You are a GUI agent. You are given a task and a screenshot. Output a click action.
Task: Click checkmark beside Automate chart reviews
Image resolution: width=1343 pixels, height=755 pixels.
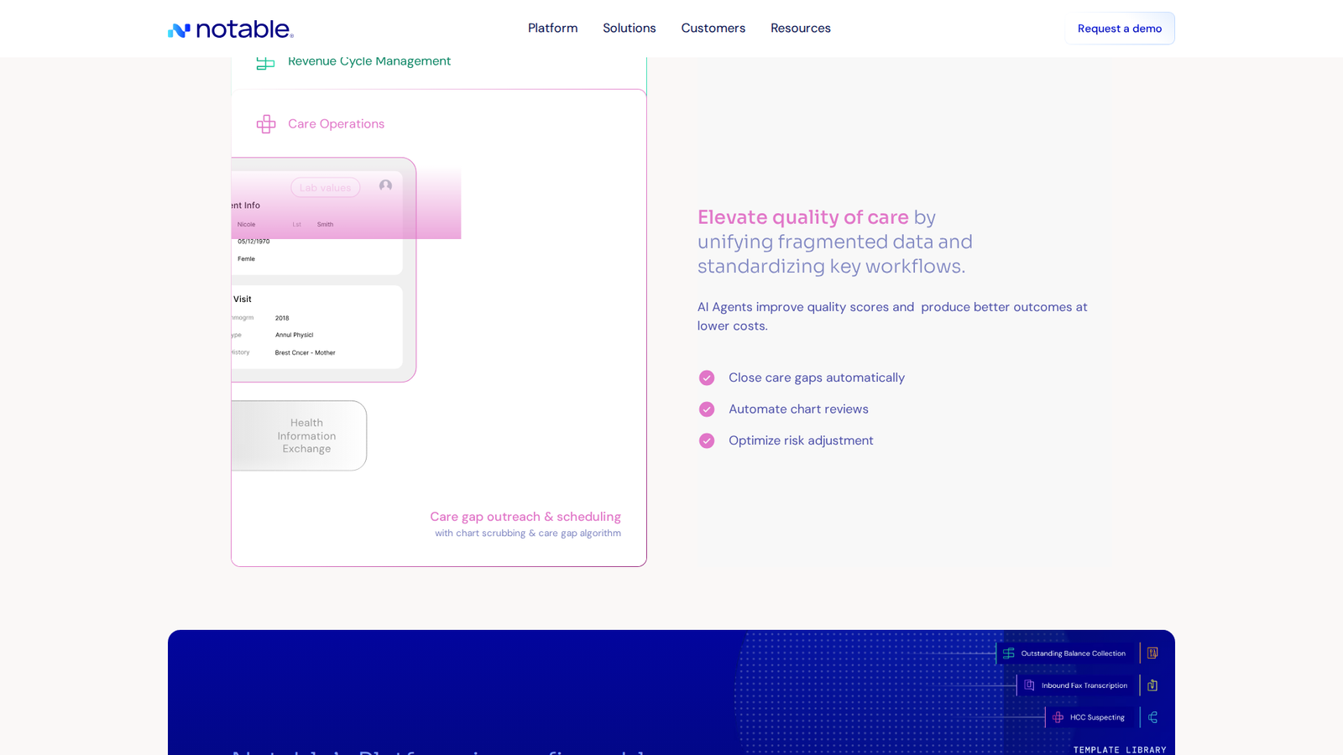pos(707,409)
